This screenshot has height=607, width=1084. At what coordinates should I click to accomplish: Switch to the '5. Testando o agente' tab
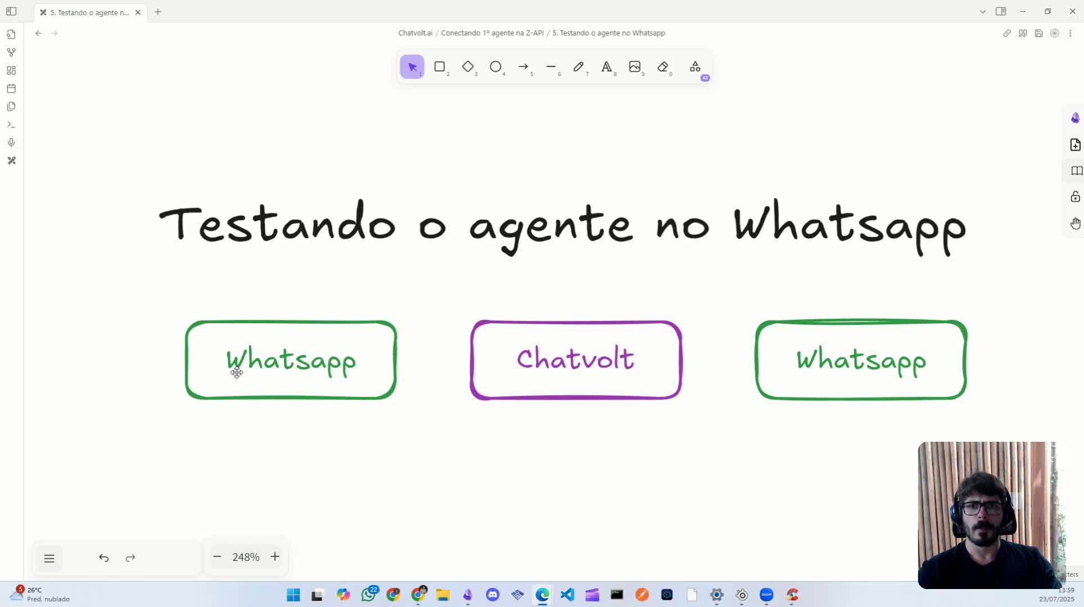coord(87,12)
